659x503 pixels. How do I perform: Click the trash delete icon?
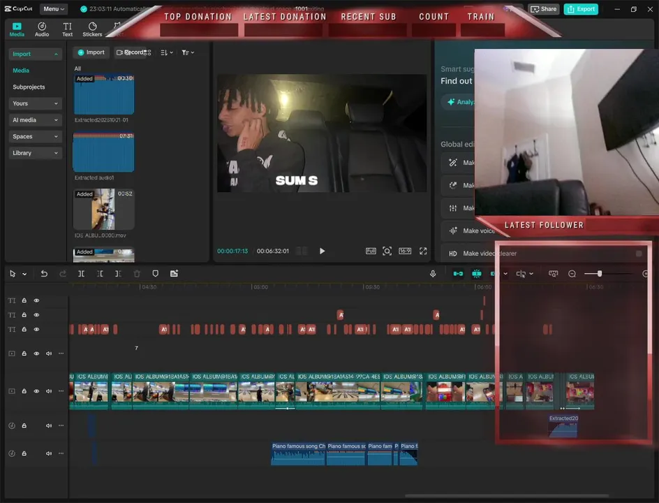(x=137, y=274)
